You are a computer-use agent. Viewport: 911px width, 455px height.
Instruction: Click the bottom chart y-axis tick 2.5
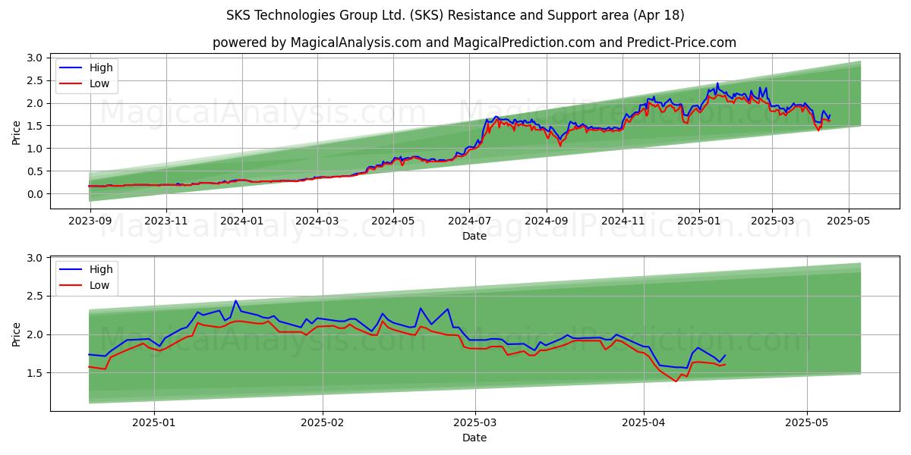click(x=33, y=297)
